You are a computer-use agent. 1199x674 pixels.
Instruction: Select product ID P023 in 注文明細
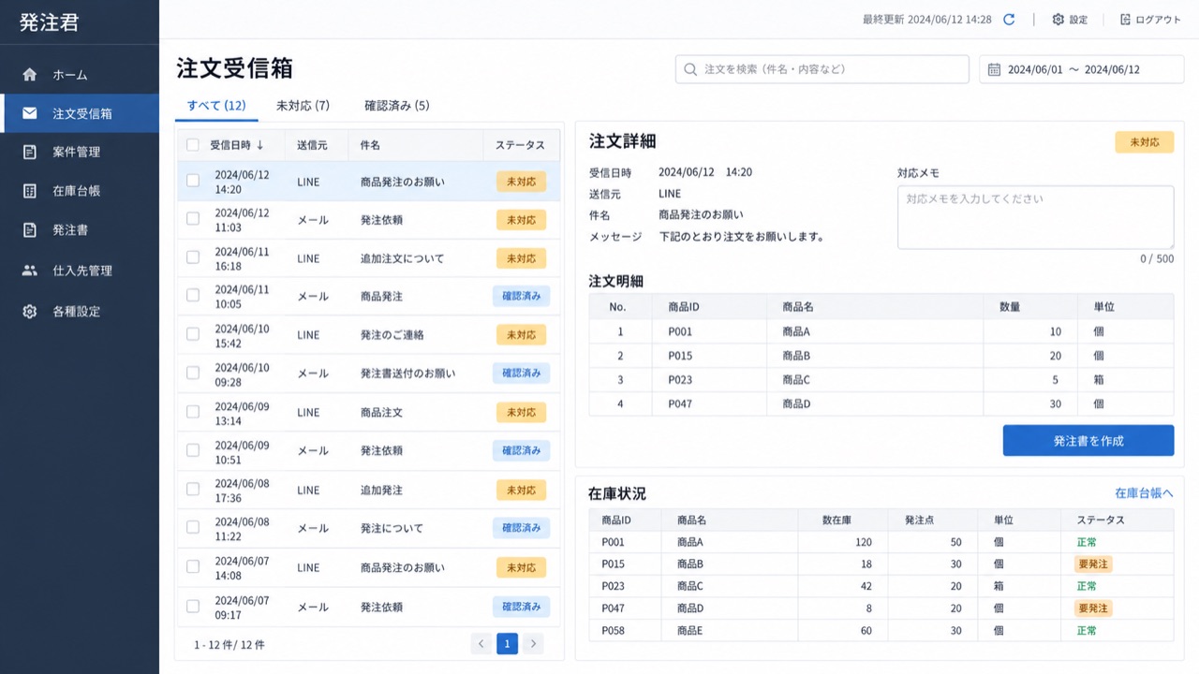point(680,380)
